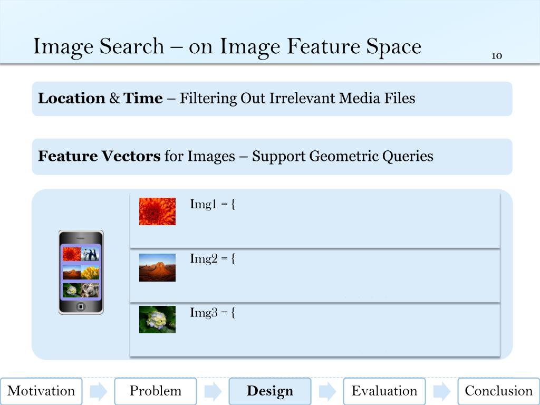540x405 pixels.
Task: Click the Motivation navigation box
Action: click(41, 391)
